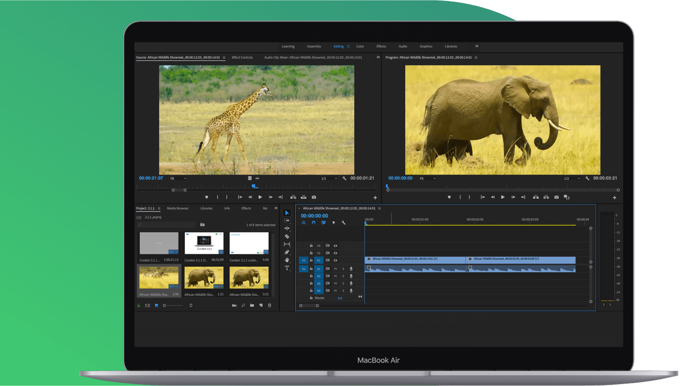
Task: Toggle V3 track visibility eye
Action: [335, 245]
